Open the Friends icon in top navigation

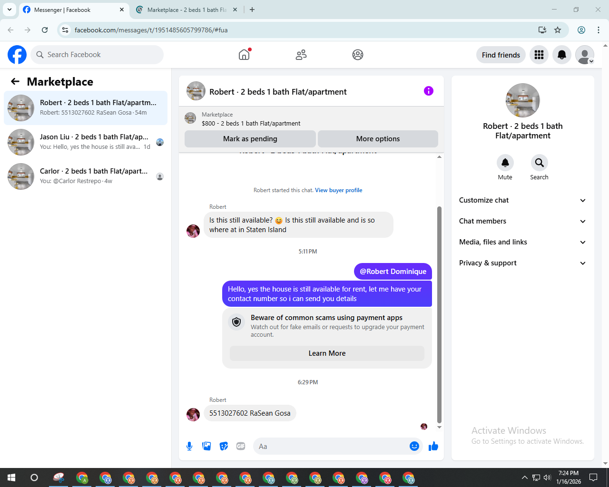tap(301, 55)
